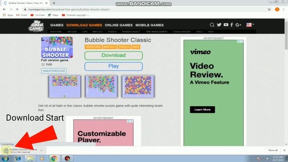Click the Bubble Shooter cover image
Screen dimensions: 288x162
point(57,47)
